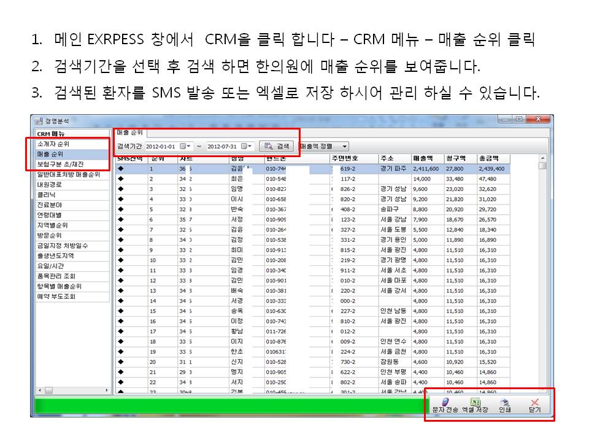Toggle SMS selection diamond for rank 1 row

tap(121, 168)
